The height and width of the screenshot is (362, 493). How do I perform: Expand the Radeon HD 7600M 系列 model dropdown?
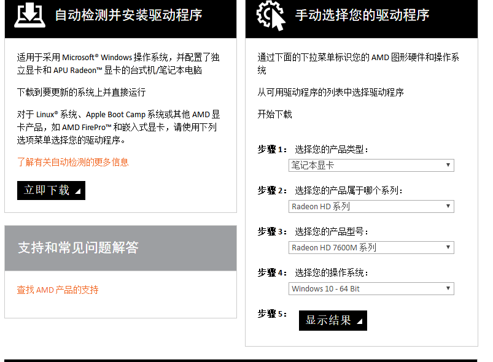[371, 247]
